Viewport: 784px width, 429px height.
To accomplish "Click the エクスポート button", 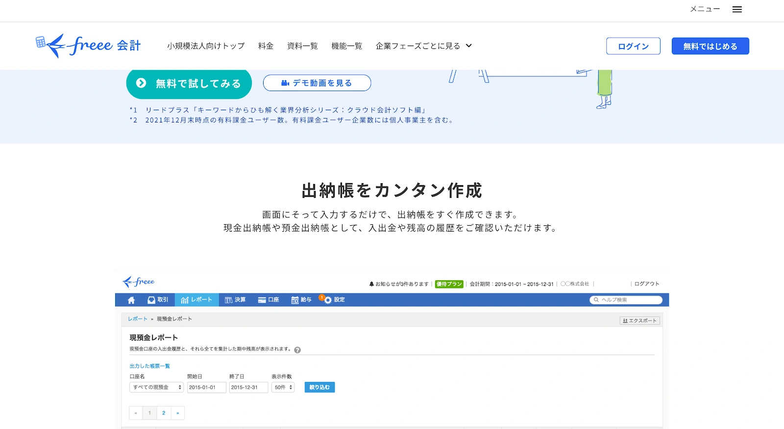I will 640,321.
